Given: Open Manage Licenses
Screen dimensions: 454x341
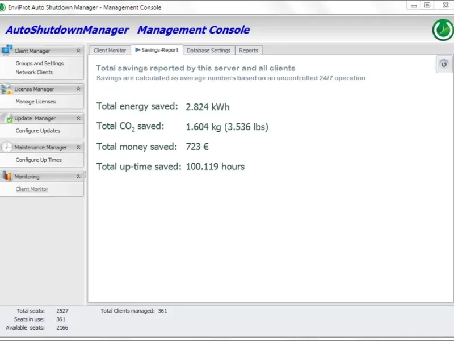Looking at the screenshot, I should (36, 102).
